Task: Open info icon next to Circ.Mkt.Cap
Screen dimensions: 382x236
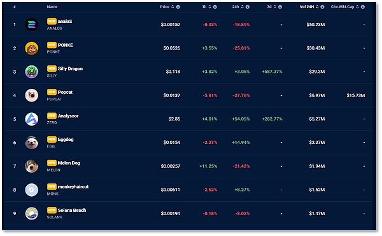Action: [363, 7]
